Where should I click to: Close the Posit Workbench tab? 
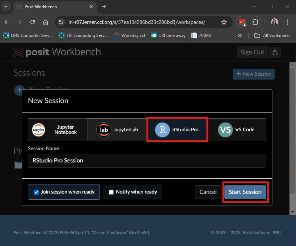coord(91,7)
